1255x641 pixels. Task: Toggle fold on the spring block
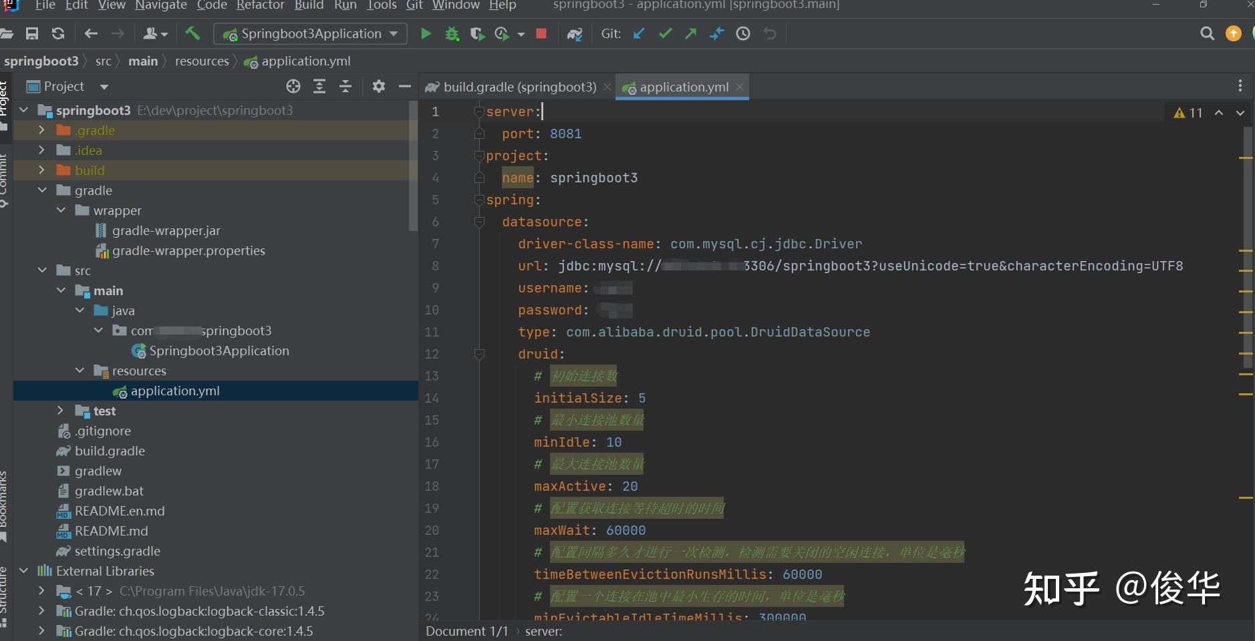[478, 200]
